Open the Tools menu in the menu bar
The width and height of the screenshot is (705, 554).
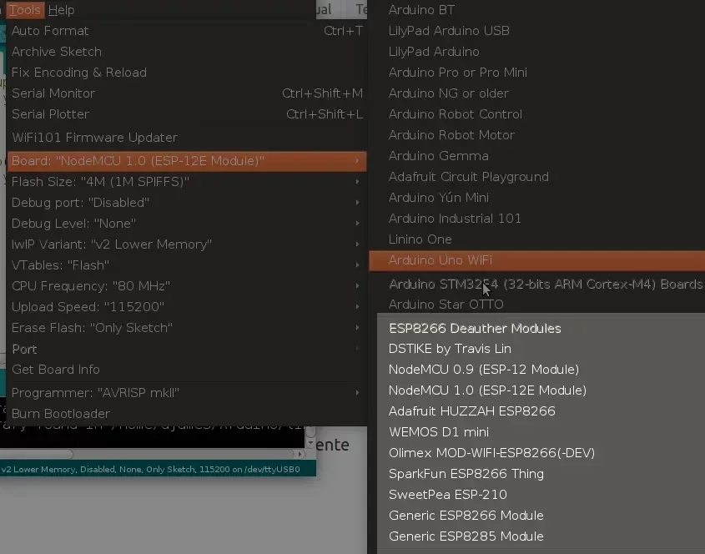coord(25,10)
